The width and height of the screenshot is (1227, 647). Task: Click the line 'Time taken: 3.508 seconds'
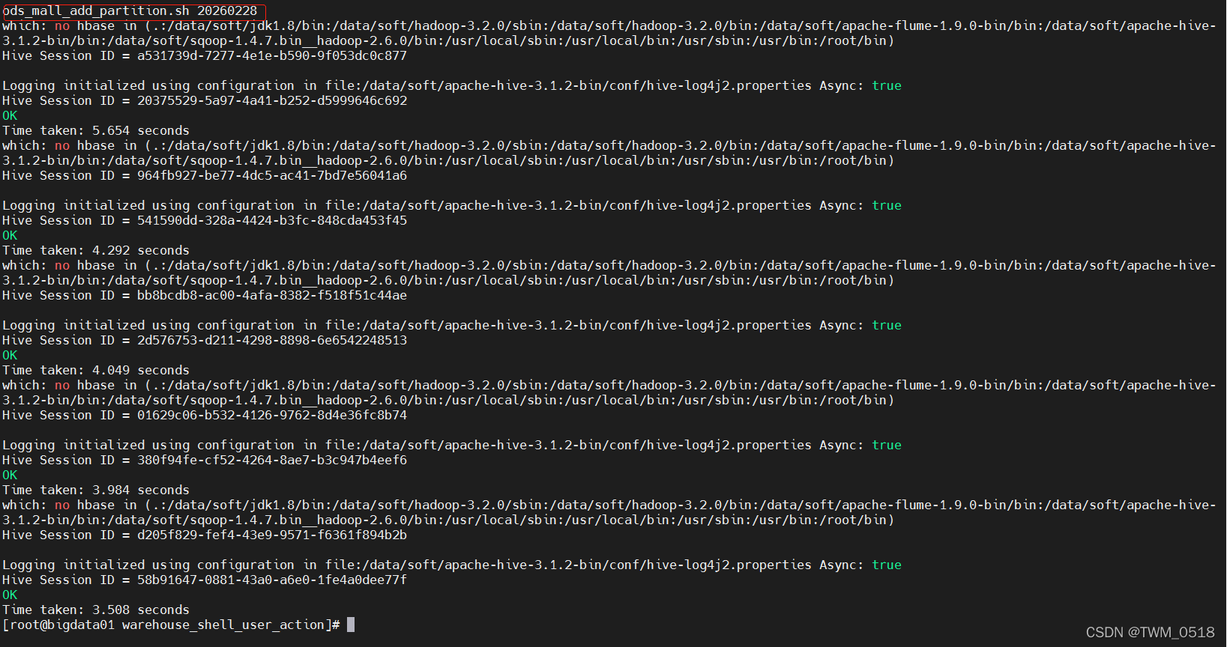pos(96,610)
